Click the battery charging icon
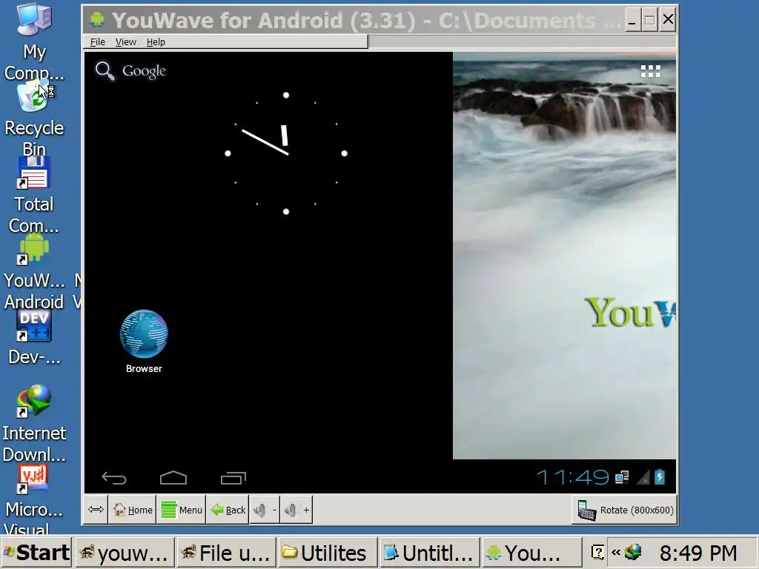 (660, 477)
